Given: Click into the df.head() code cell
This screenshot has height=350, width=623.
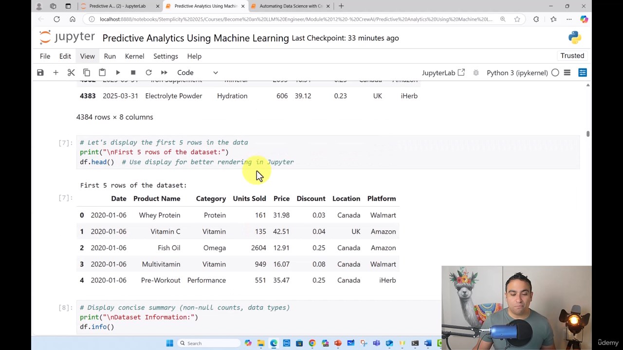Looking at the screenshot, I should click(329, 152).
